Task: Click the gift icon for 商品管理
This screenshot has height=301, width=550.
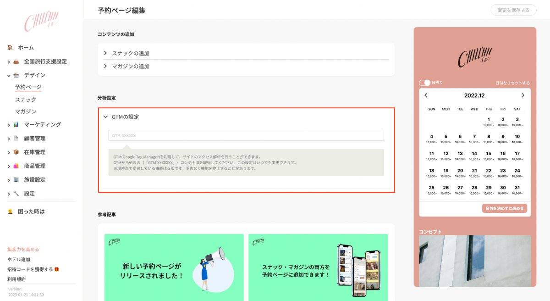Action: pyautogui.click(x=16, y=166)
